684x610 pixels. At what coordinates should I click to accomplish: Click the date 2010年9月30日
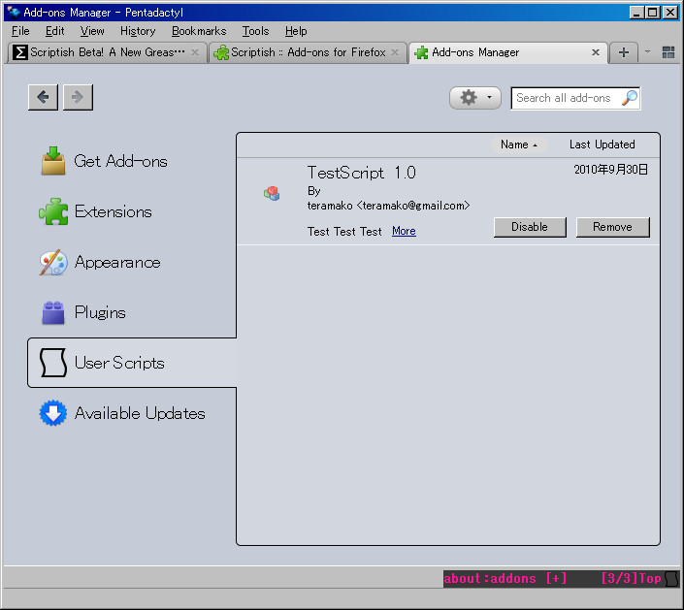pyautogui.click(x=610, y=170)
